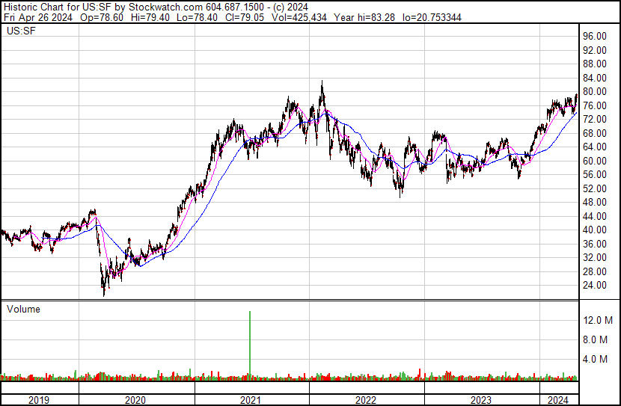Click the 64.00 price axis label
The height and width of the screenshot is (406, 621).
[595, 147]
